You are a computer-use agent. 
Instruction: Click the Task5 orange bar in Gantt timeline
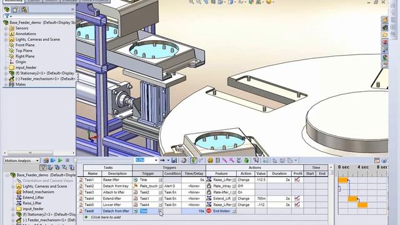362,205
